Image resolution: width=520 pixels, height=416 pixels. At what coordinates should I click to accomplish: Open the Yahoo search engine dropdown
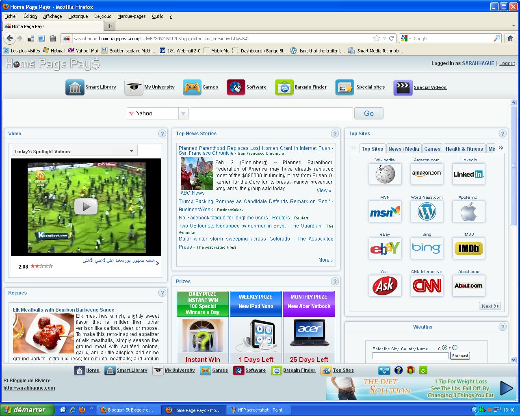[183, 113]
